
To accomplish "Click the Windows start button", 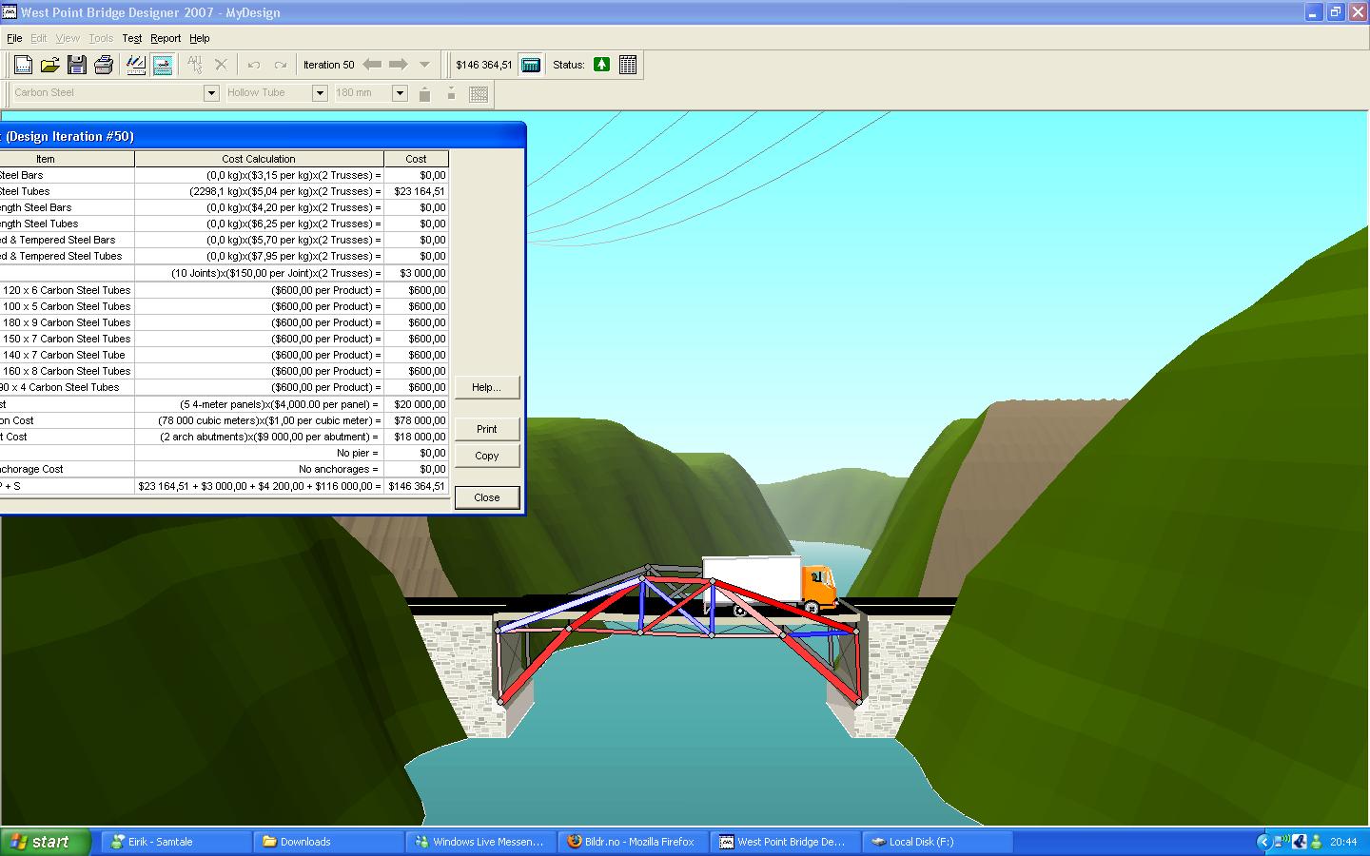I will 46,842.
